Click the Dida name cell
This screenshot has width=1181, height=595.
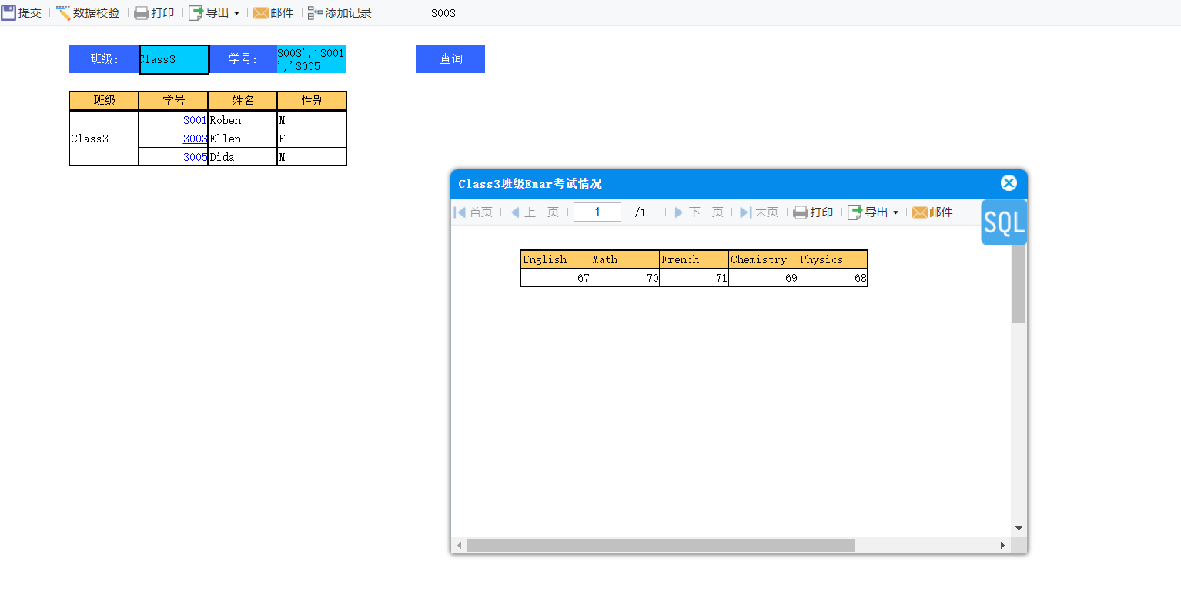coord(243,157)
